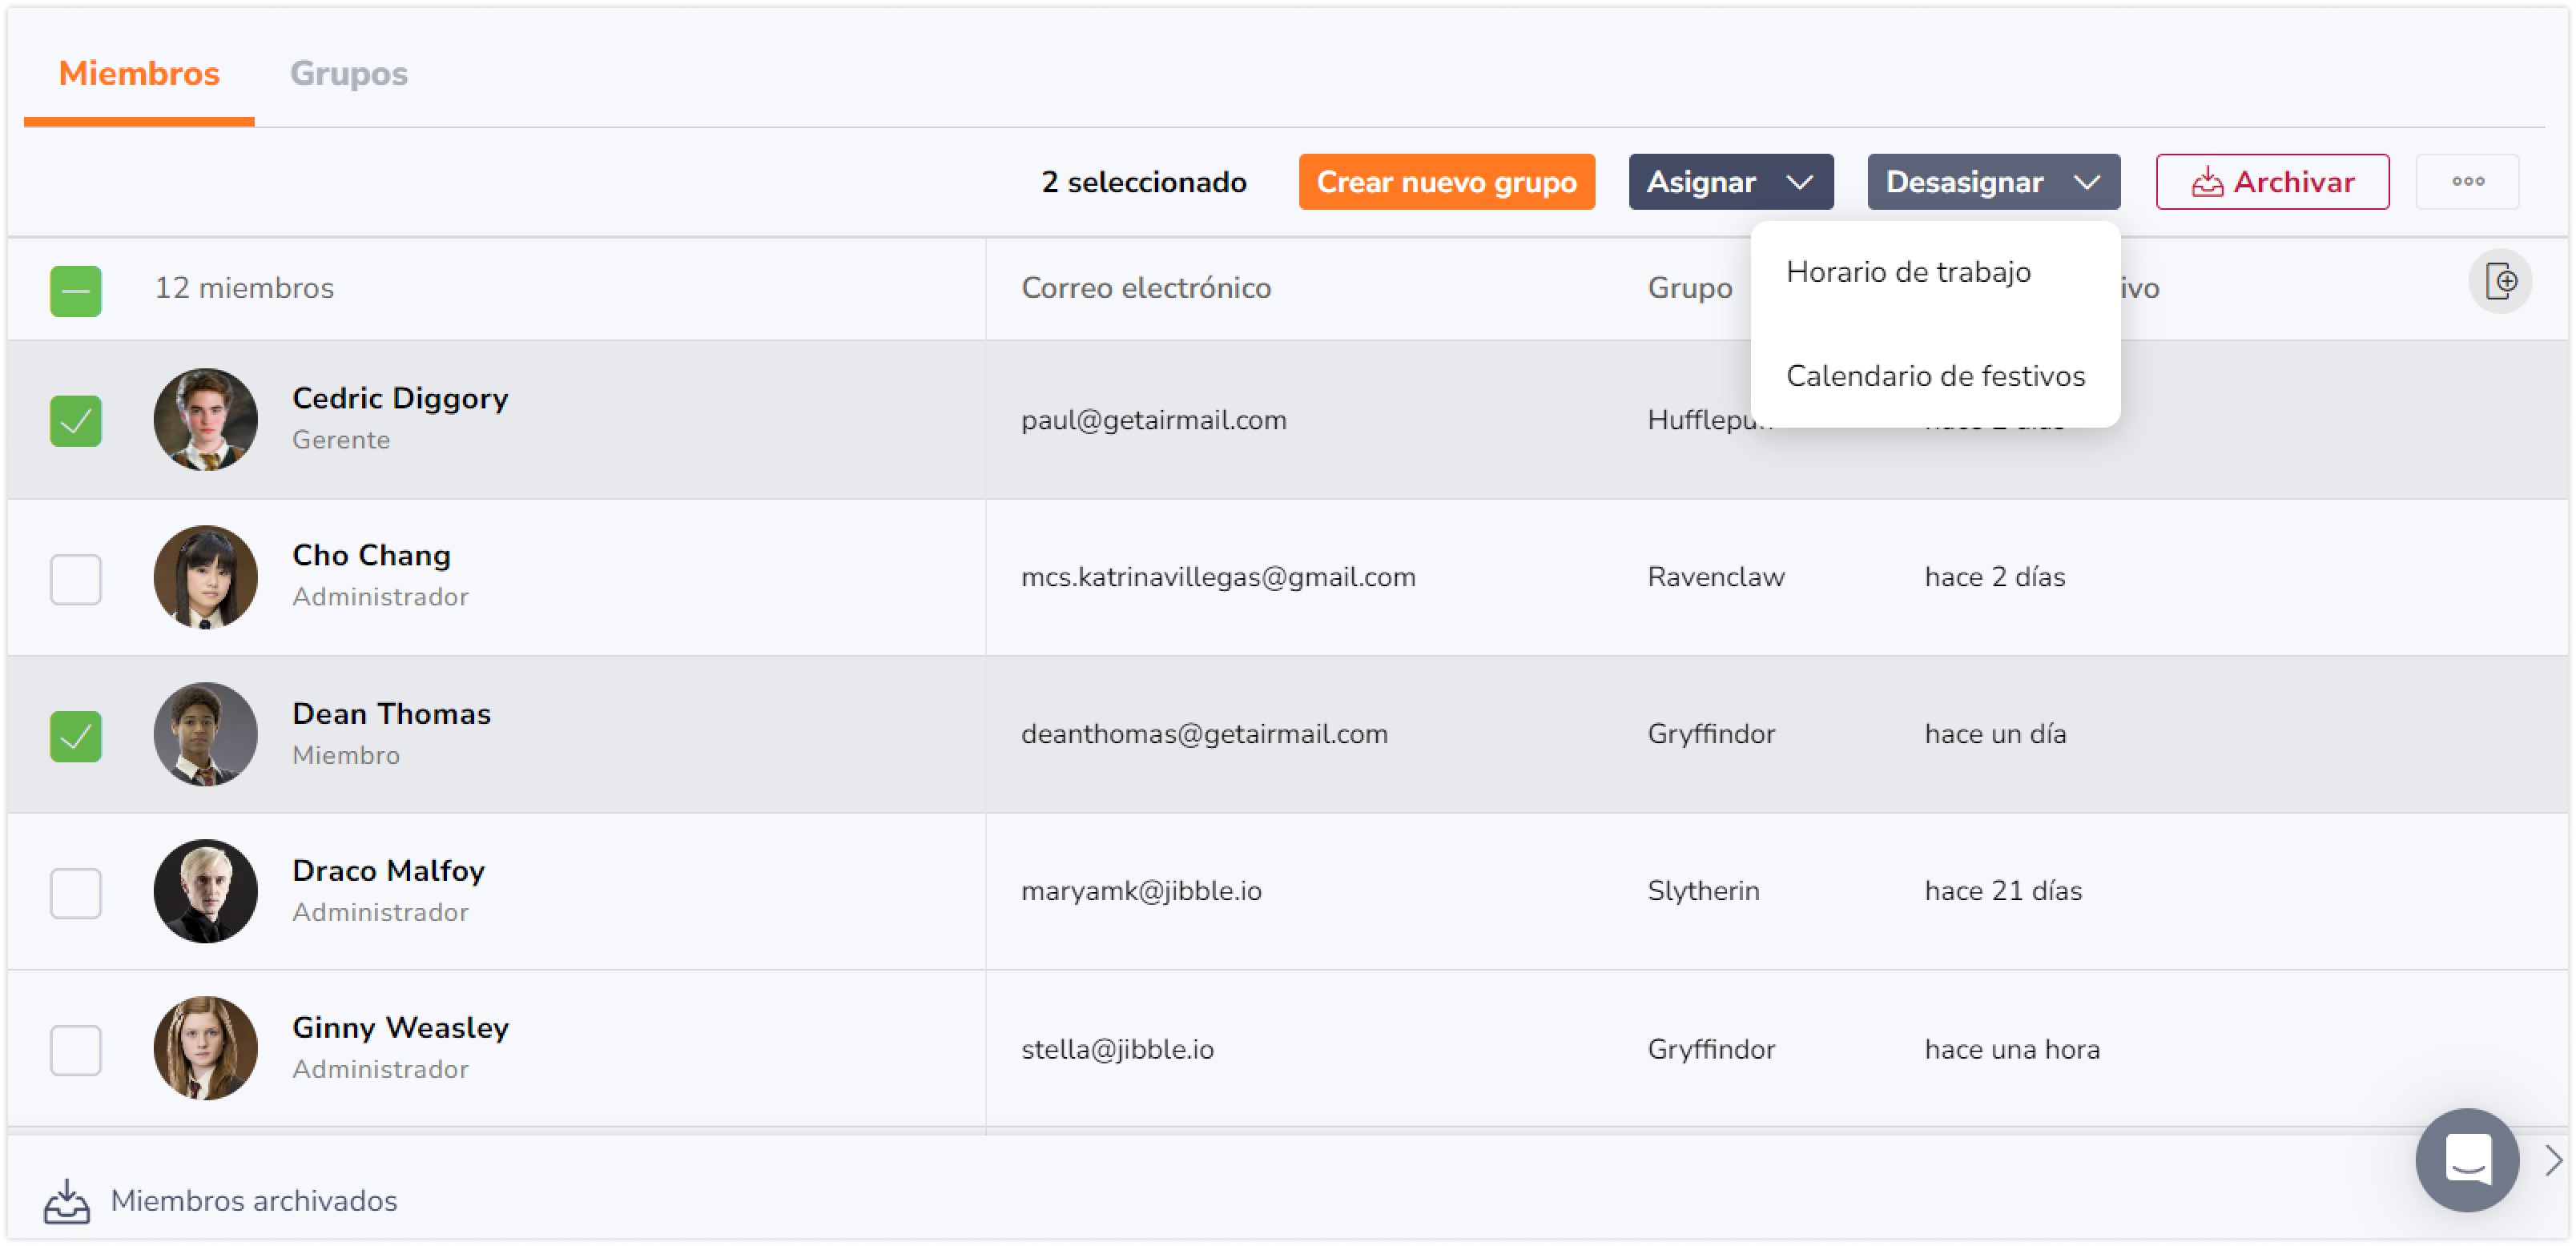Open Cho Chang member name
The image size is (2576, 1246).
click(x=371, y=555)
